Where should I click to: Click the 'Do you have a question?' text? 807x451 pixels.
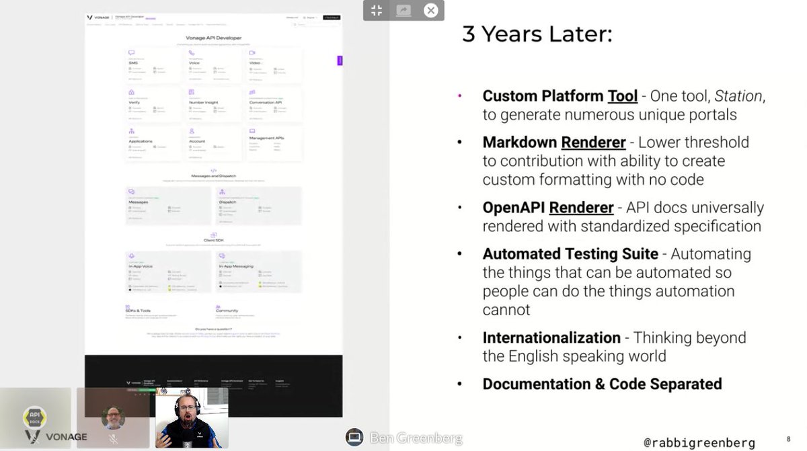pyautogui.click(x=214, y=329)
